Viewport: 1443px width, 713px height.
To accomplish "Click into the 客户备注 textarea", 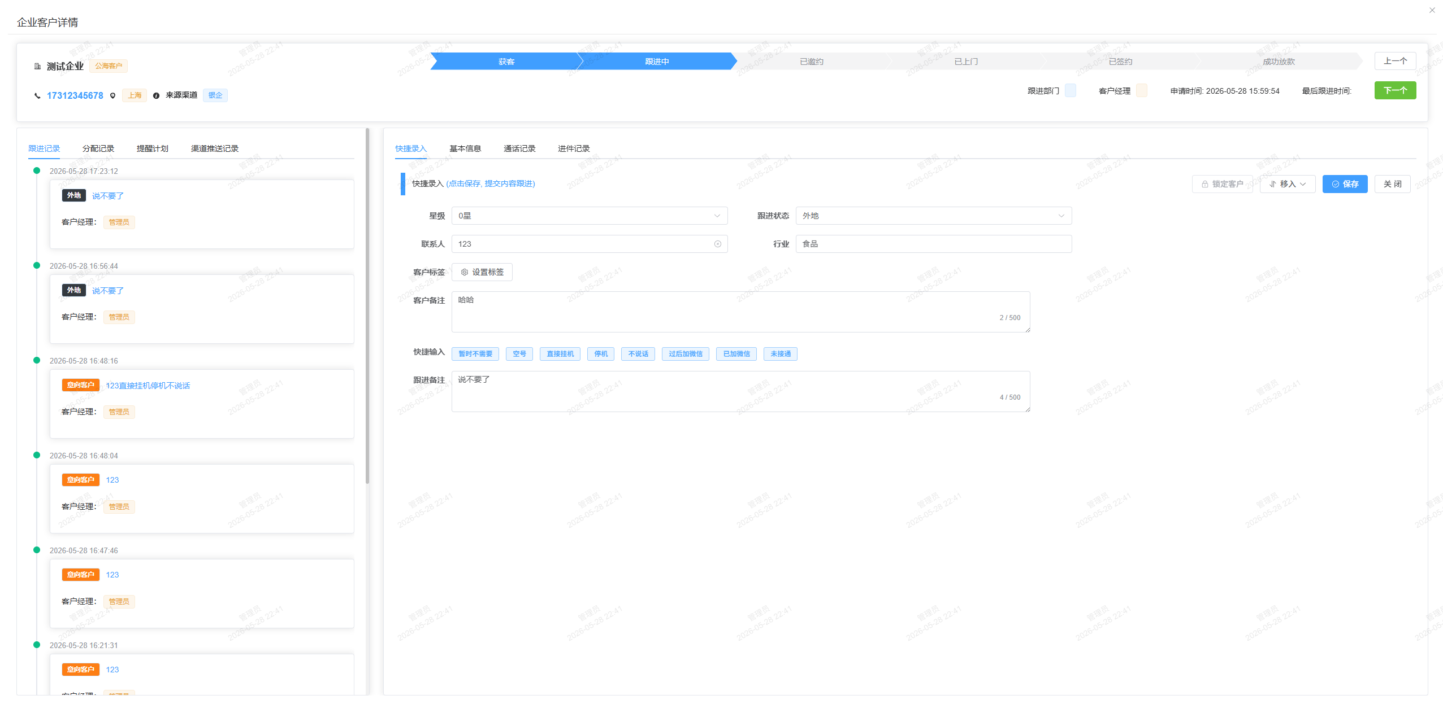I will [x=740, y=312].
